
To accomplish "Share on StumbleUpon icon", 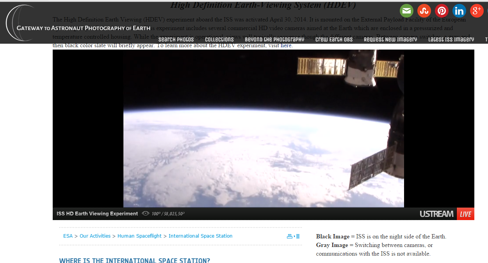I will click(x=424, y=11).
